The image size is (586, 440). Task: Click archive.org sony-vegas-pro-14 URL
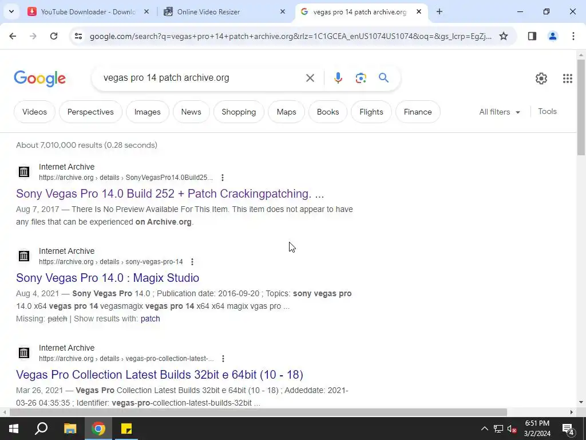(110, 261)
